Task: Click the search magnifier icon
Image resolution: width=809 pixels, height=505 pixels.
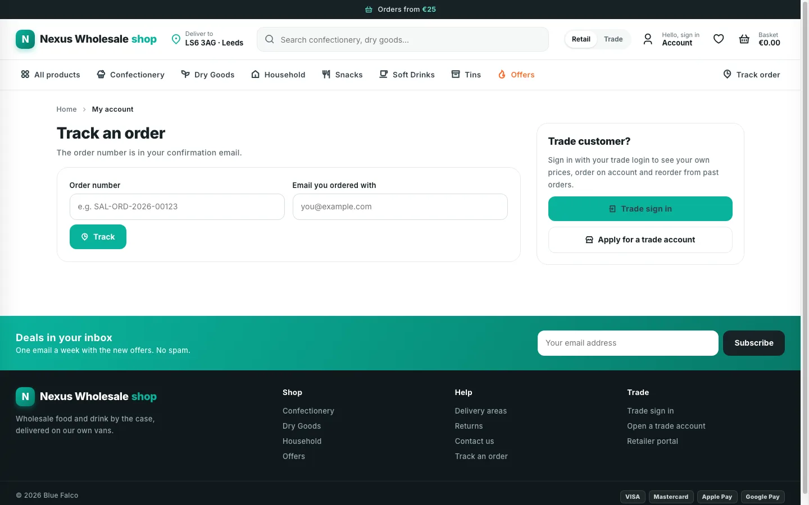Action: pyautogui.click(x=270, y=39)
